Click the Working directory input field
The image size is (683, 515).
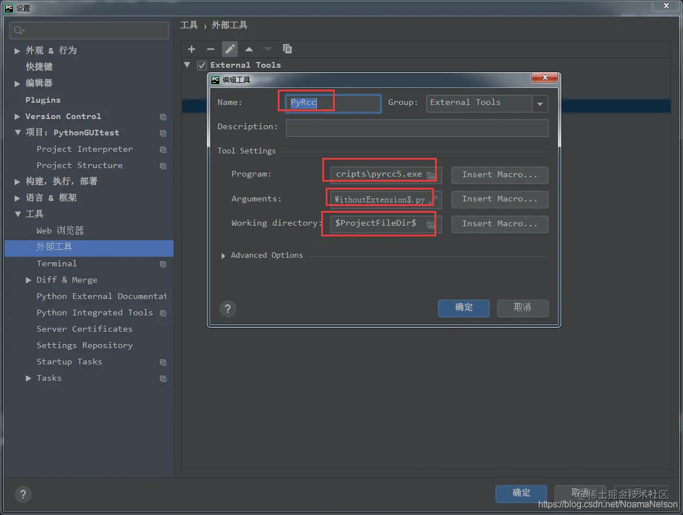click(x=386, y=224)
